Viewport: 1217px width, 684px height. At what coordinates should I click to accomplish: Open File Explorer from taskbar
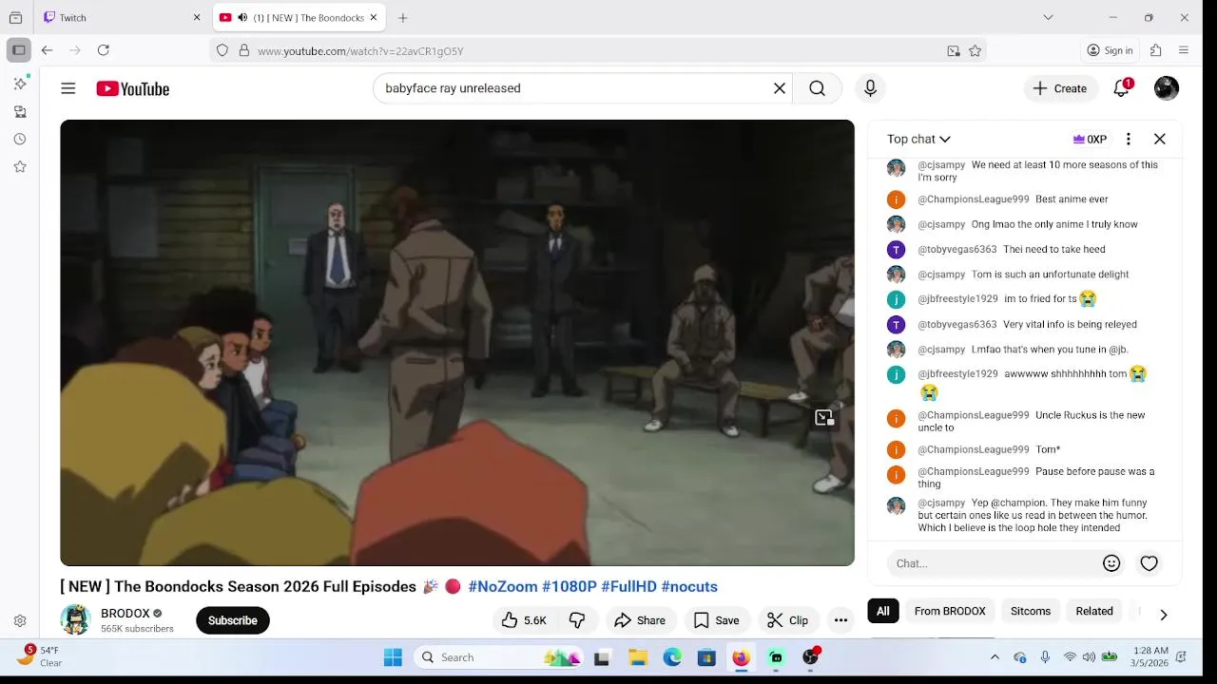tap(638, 657)
